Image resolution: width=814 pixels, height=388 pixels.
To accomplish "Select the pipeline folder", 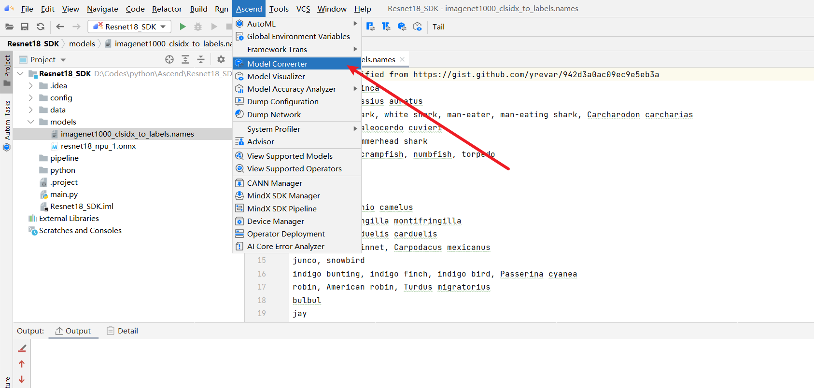I will pyautogui.click(x=64, y=158).
